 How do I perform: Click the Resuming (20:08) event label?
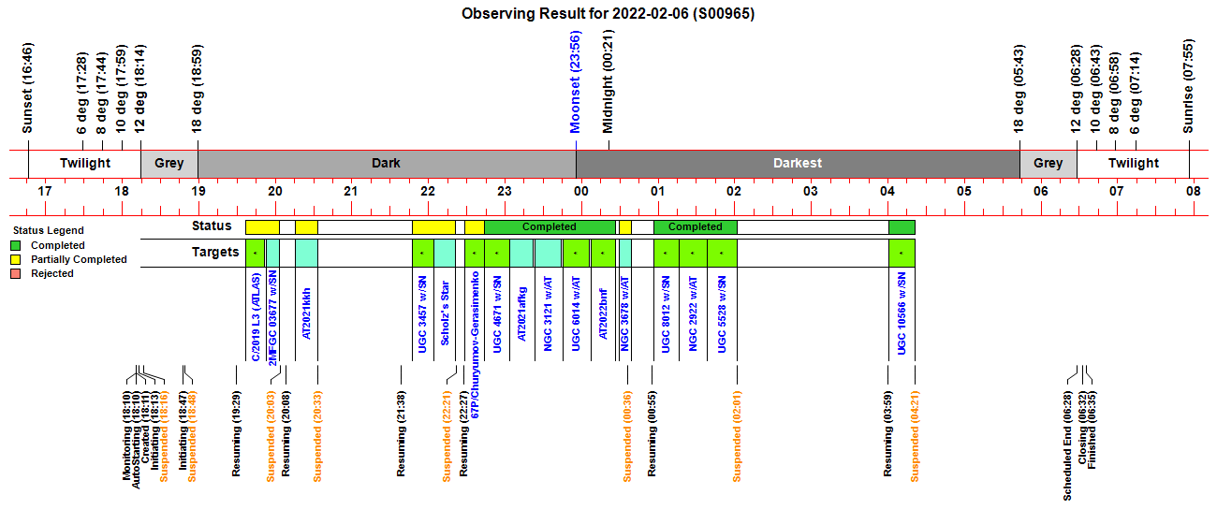click(x=286, y=434)
